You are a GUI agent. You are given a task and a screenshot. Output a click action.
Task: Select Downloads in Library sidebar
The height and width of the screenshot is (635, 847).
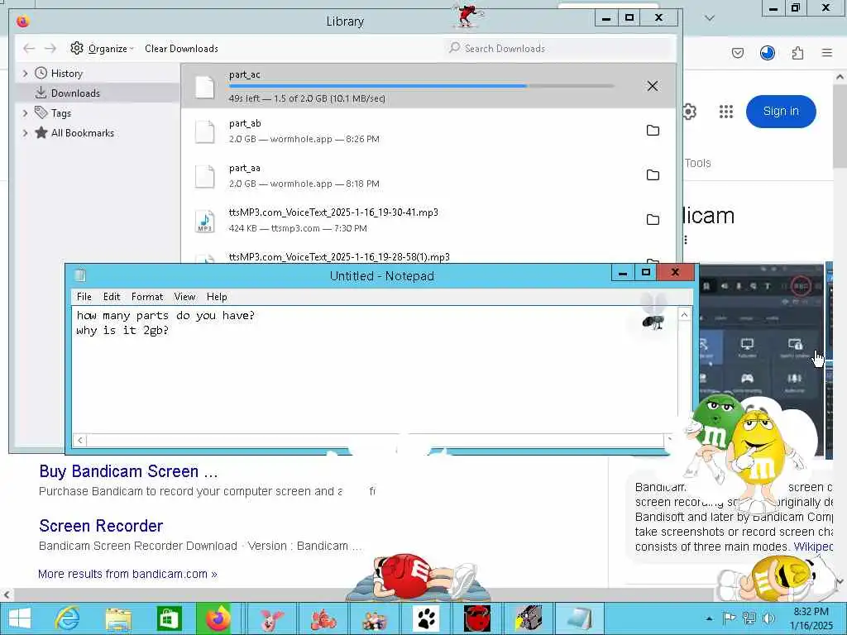click(75, 93)
